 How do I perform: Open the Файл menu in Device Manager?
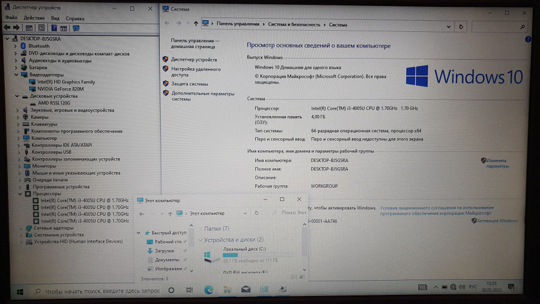[11, 18]
